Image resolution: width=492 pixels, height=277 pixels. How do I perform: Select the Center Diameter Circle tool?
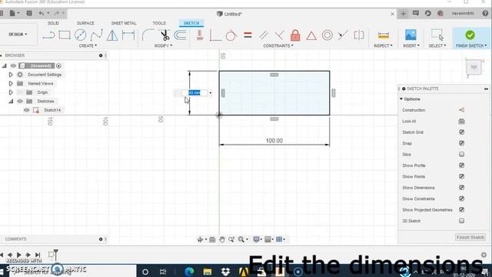tap(80, 35)
